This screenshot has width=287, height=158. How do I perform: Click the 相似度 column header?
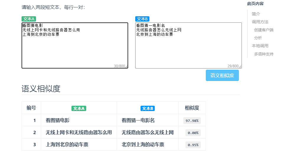click(x=192, y=108)
